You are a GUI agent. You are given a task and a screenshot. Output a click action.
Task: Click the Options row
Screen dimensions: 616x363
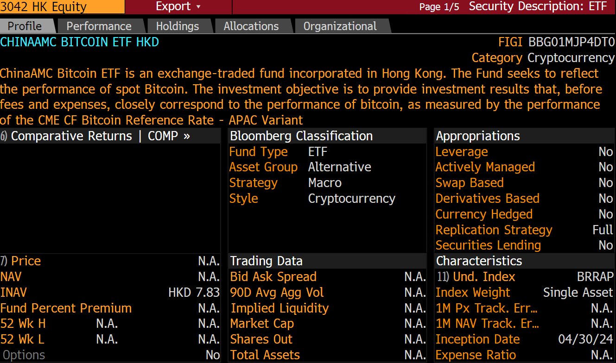coord(110,355)
